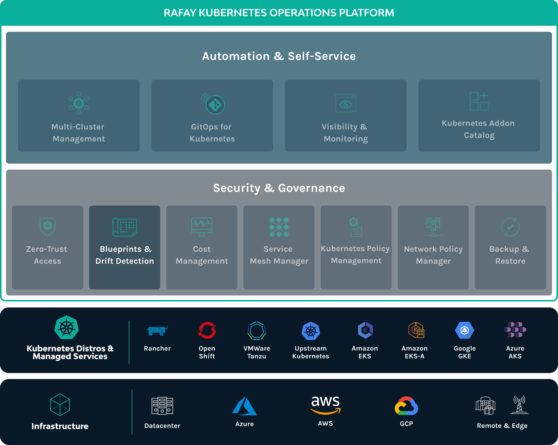The image size is (558, 445).
Task: Click the Backup & Restore icon
Action: [x=510, y=227]
